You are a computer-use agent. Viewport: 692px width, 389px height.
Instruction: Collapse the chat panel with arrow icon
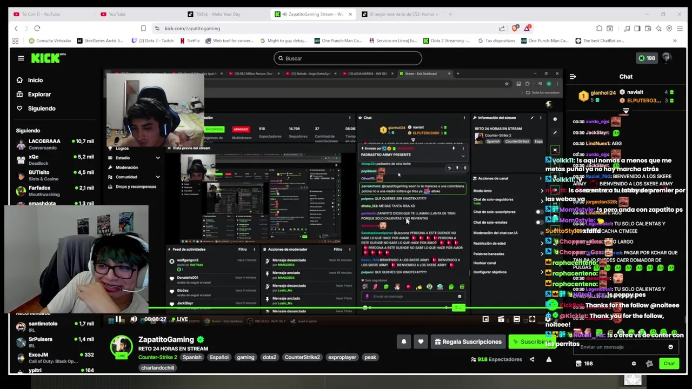pyautogui.click(x=573, y=77)
